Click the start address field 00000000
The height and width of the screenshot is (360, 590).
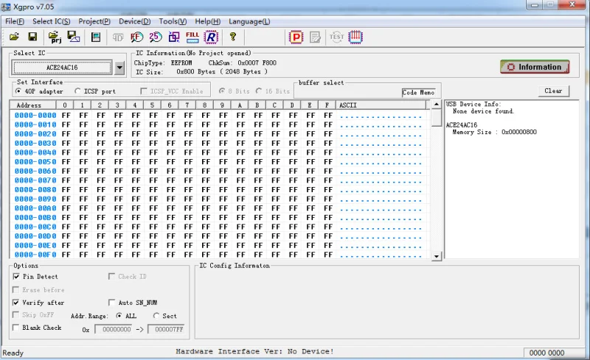(x=114, y=330)
